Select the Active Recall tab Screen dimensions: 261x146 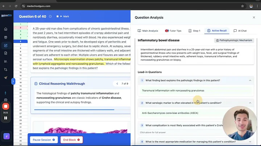coord(217,31)
